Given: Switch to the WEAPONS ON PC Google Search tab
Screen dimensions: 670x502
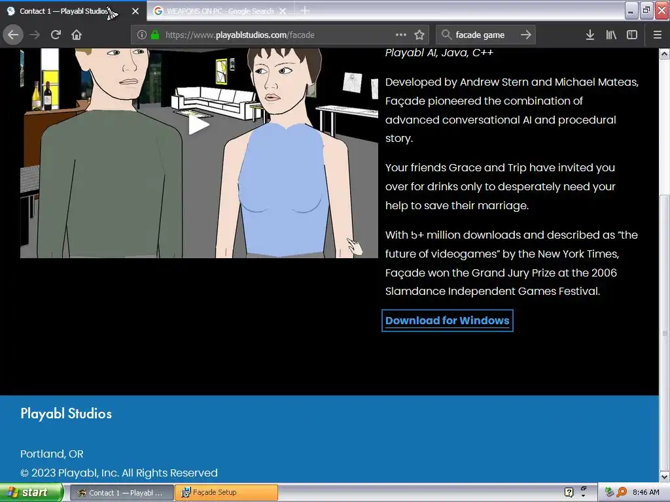Looking at the screenshot, I should (x=220, y=11).
